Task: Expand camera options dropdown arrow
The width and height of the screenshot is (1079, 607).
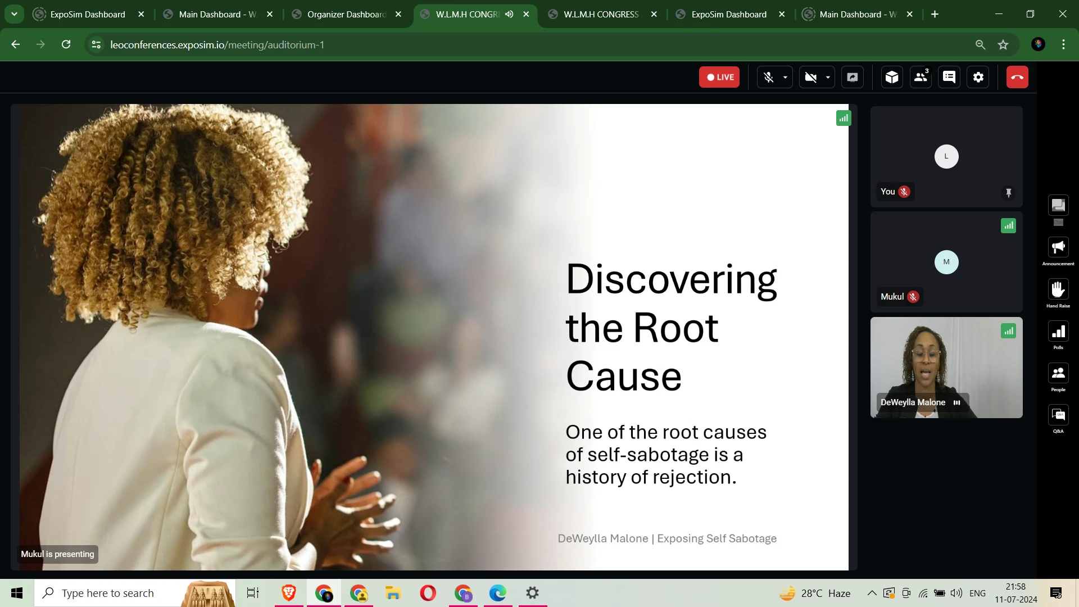Action: (x=828, y=78)
